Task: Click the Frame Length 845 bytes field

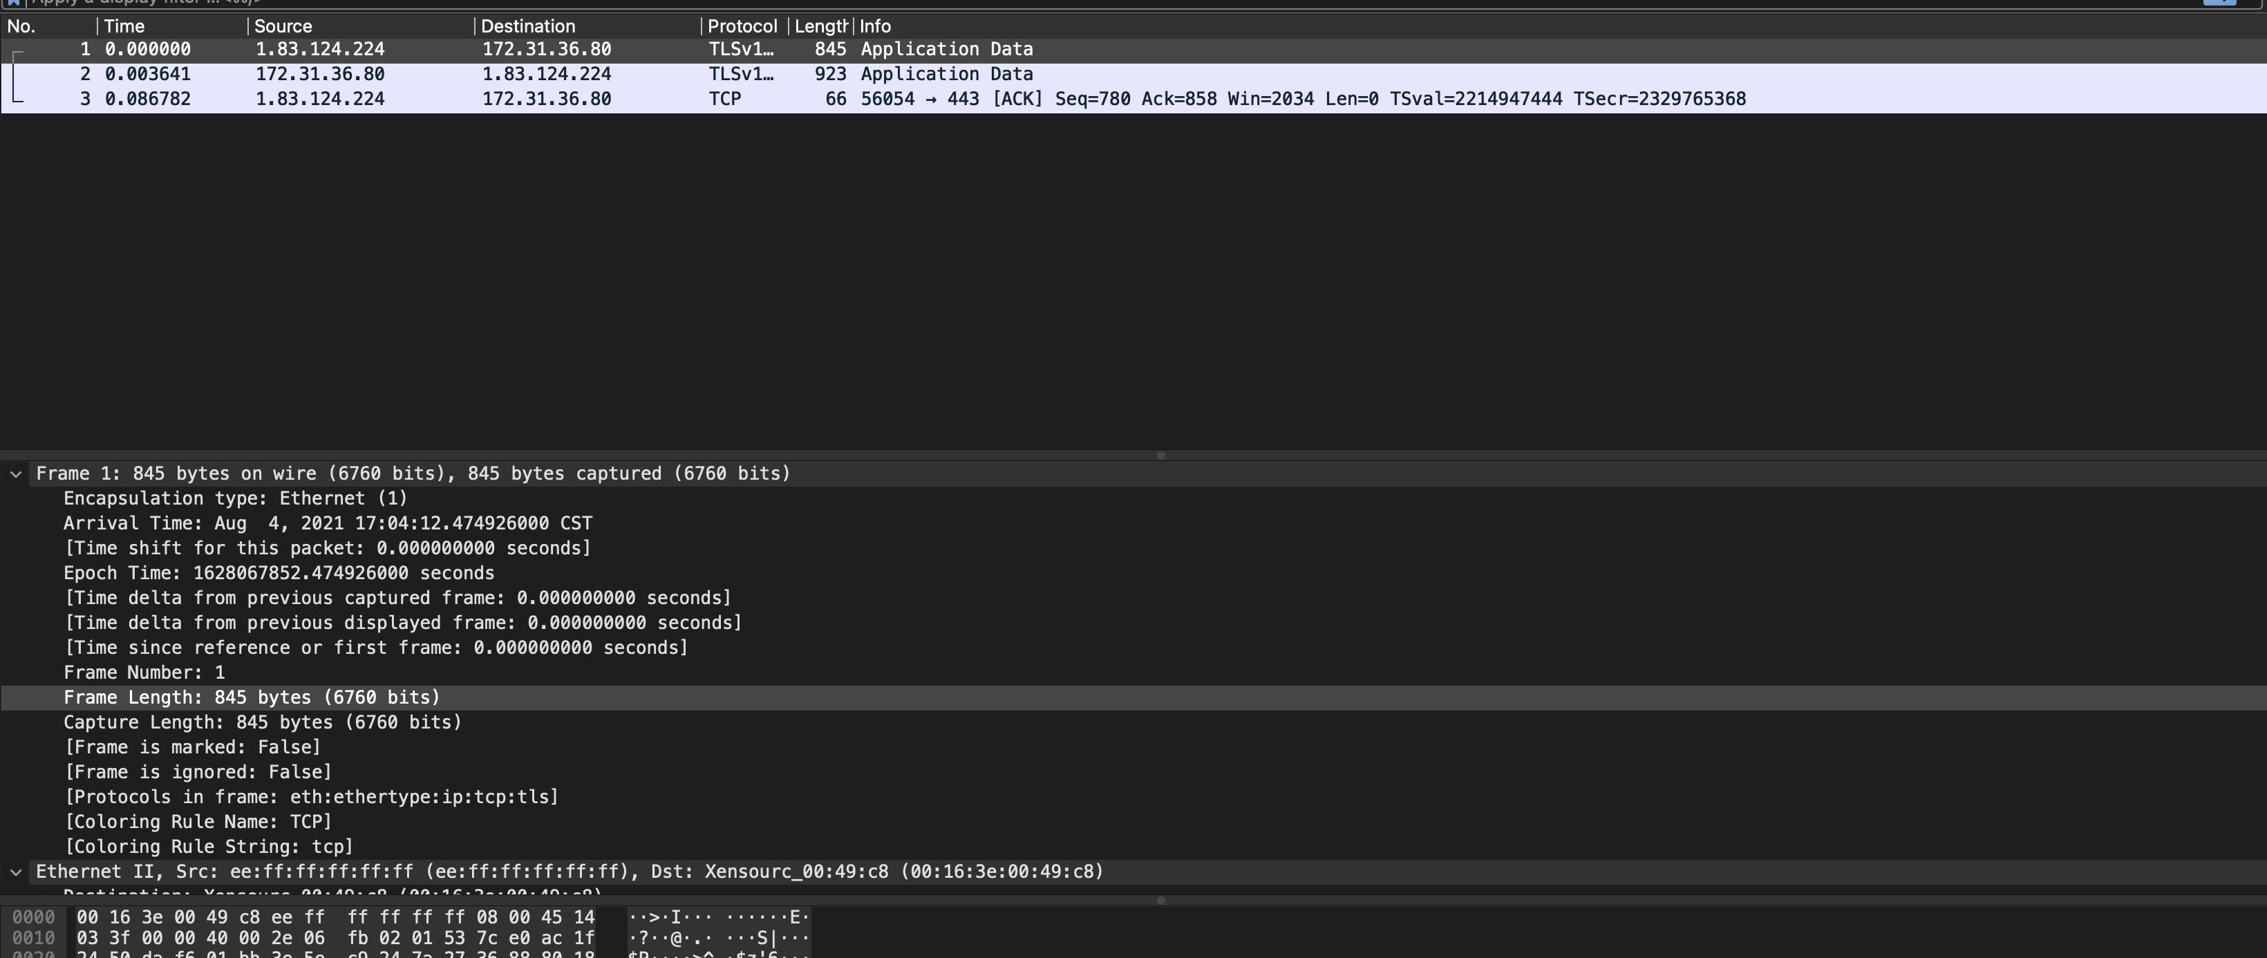Action: point(252,697)
